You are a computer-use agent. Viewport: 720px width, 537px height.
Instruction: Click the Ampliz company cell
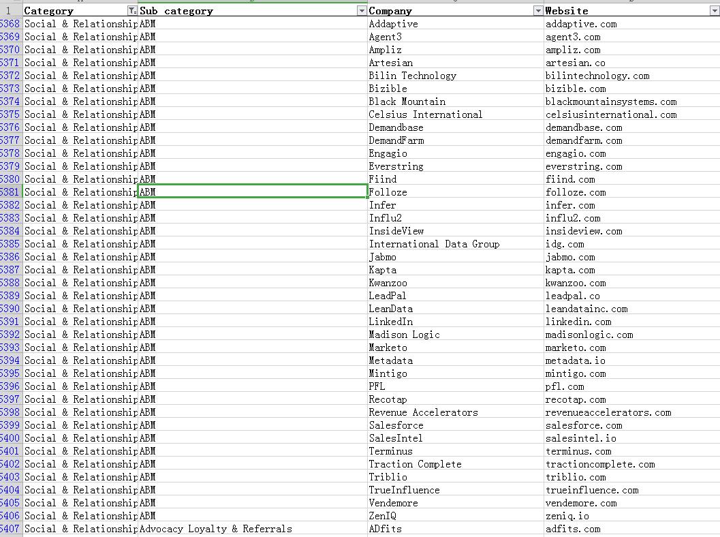click(456, 50)
